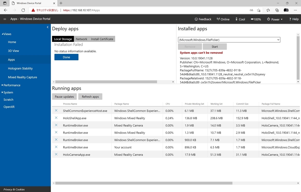The width and height of the screenshot is (301, 192).
Task: Switch to the Install Certificate tab
Action: click(x=102, y=39)
